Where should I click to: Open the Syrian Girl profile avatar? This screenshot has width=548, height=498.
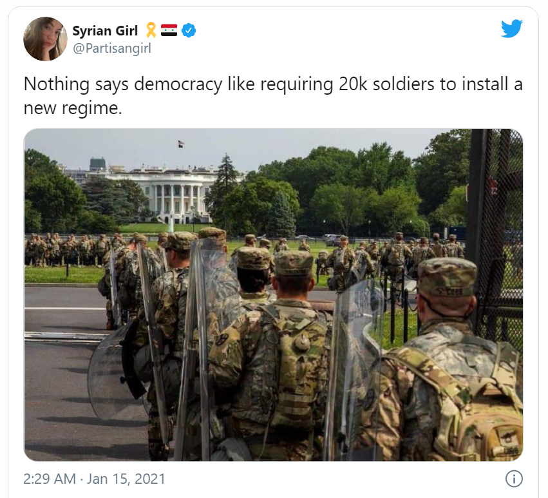[x=45, y=39]
